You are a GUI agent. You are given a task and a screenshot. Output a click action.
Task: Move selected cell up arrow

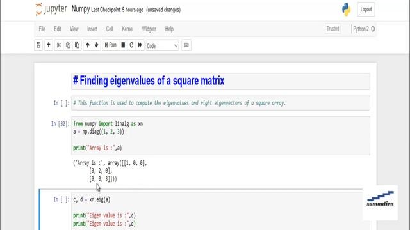click(88, 45)
